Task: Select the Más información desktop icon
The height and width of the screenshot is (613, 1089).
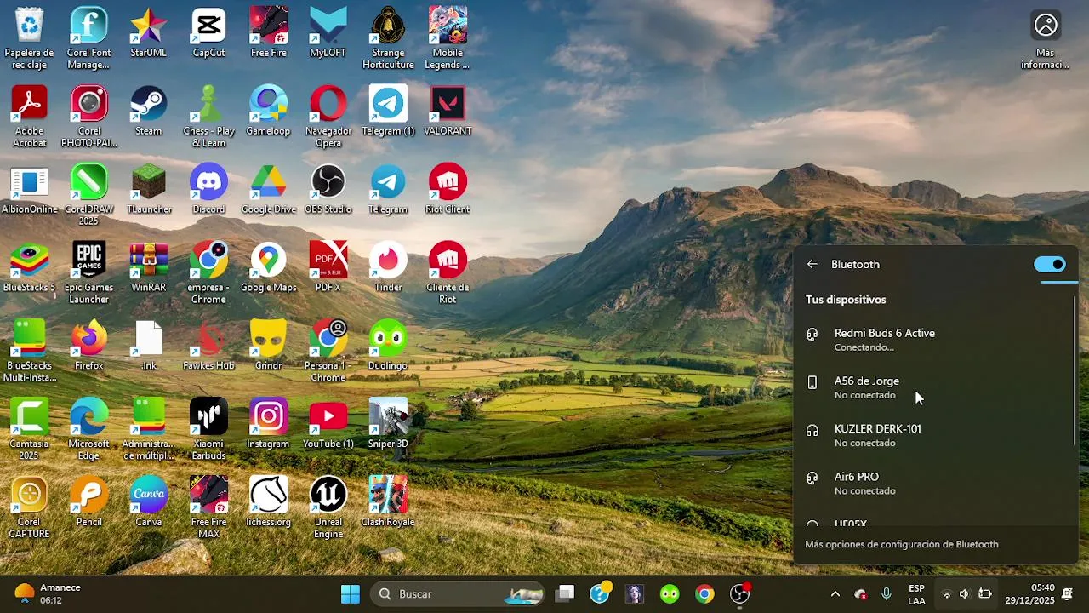Action: pos(1046,38)
